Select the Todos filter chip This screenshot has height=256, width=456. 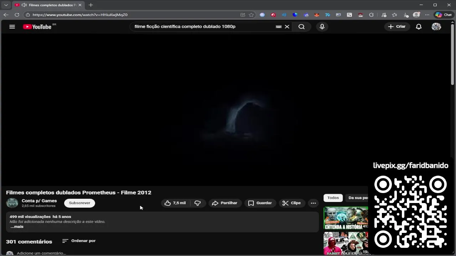333,198
